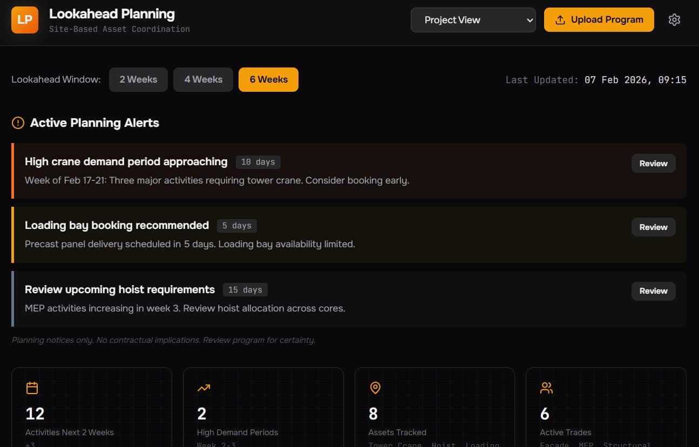Click the trend chart icon above High Demand Periods
This screenshot has height=447, width=699.
pos(203,388)
